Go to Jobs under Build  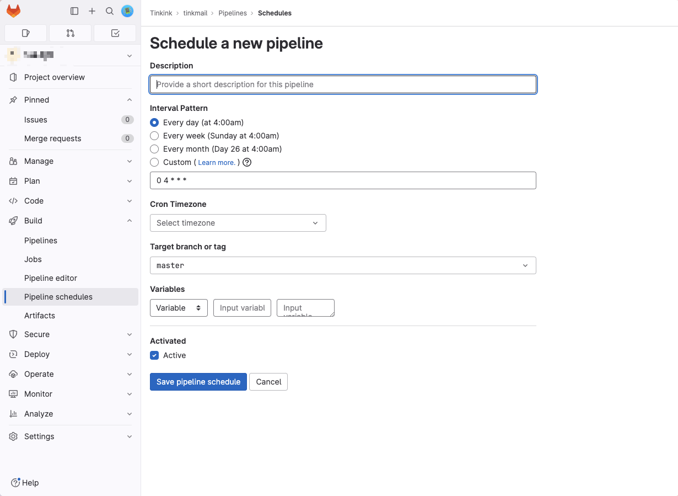(71, 259)
